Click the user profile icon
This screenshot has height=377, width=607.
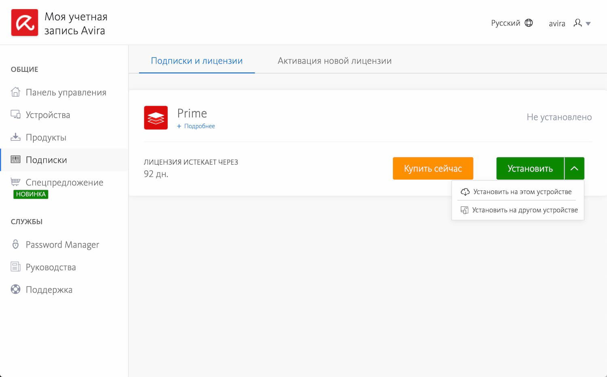[577, 23]
